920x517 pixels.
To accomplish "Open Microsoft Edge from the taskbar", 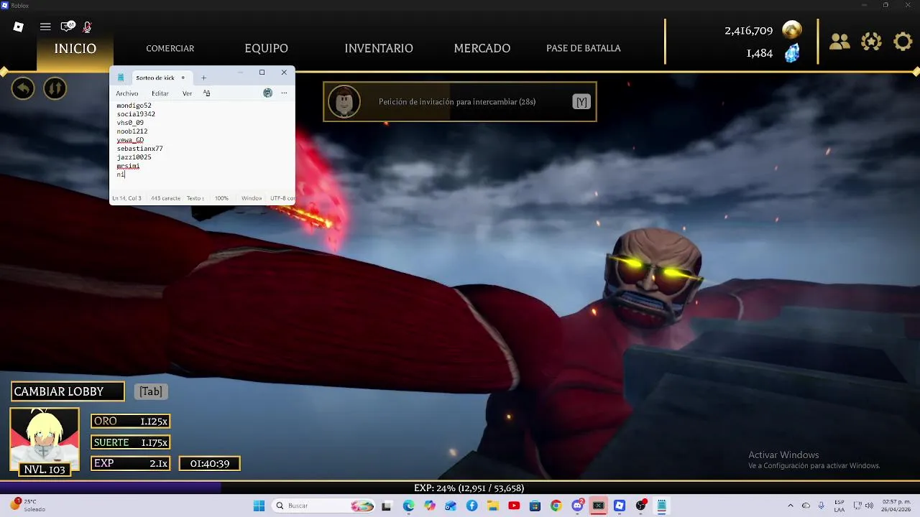I will click(408, 506).
